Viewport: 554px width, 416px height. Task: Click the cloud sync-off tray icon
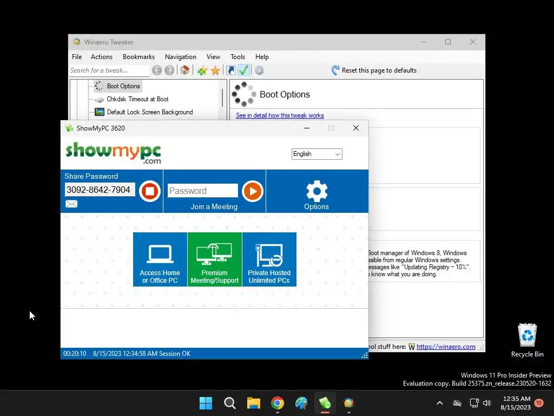457,403
